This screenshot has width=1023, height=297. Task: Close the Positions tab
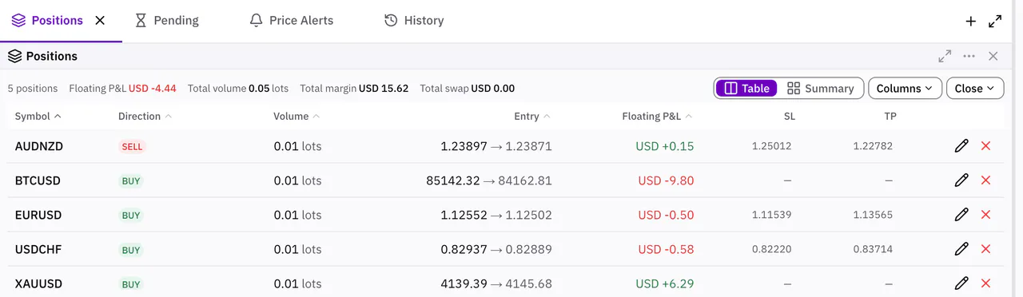pyautogui.click(x=100, y=21)
